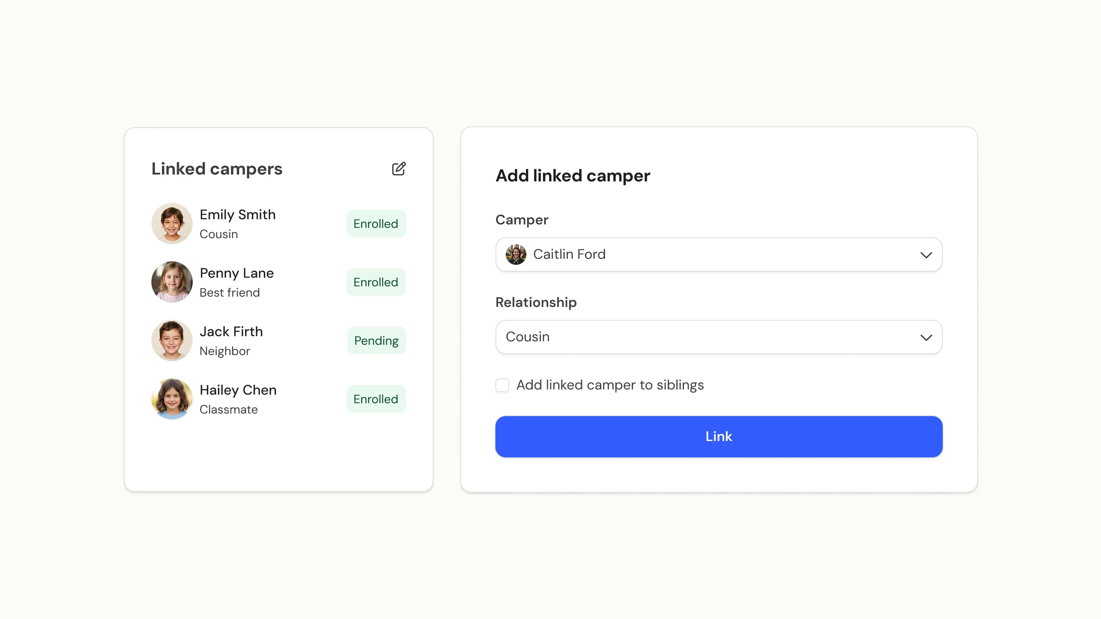Click the edit pencil icon for Linked campers
1101x619 pixels.
(399, 169)
